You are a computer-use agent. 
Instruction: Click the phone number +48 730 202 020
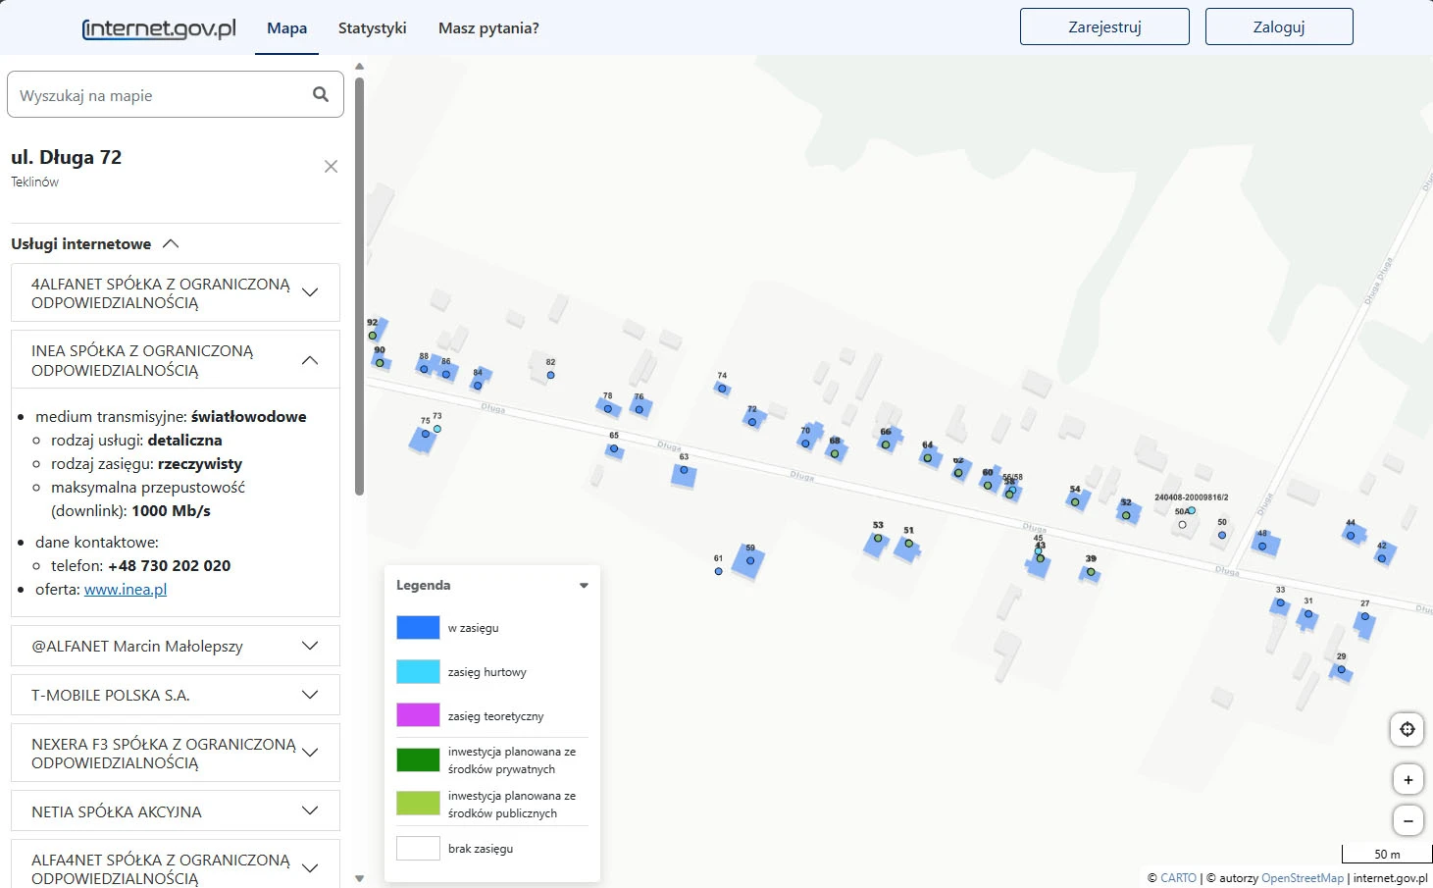click(169, 566)
